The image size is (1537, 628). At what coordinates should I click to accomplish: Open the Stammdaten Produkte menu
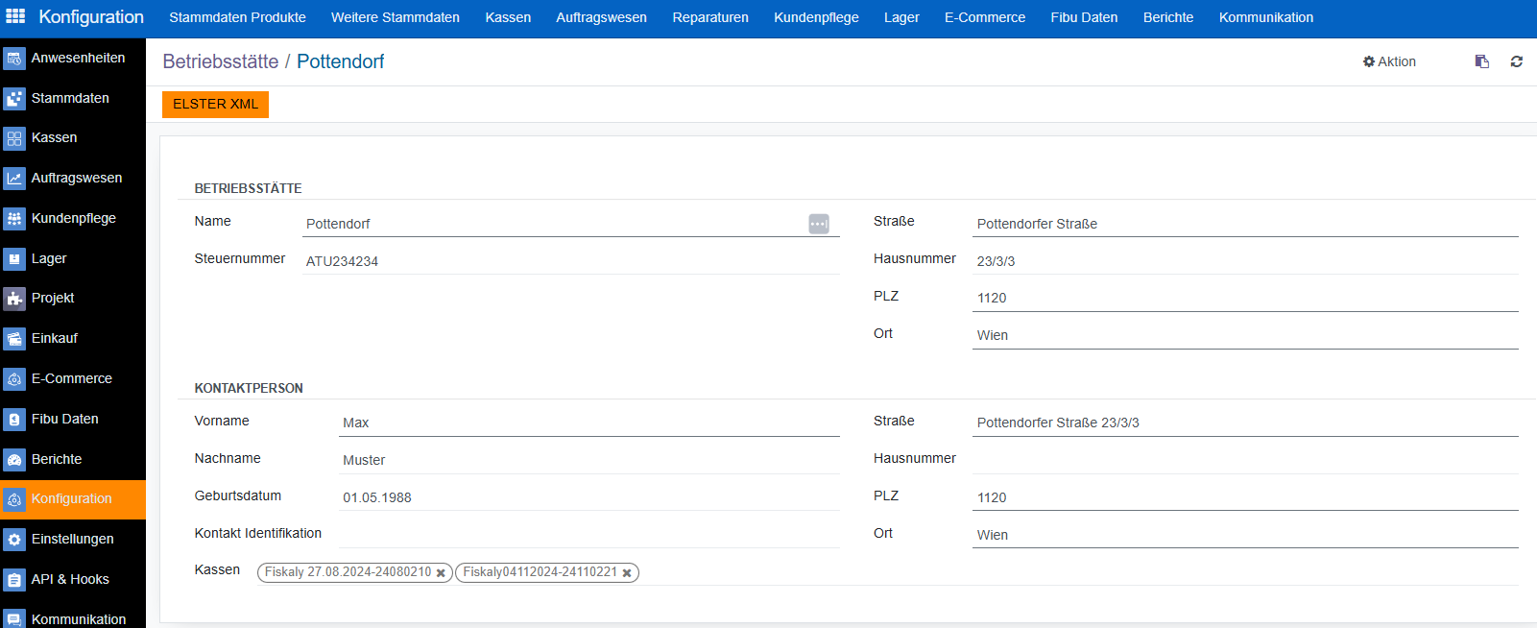tap(237, 17)
